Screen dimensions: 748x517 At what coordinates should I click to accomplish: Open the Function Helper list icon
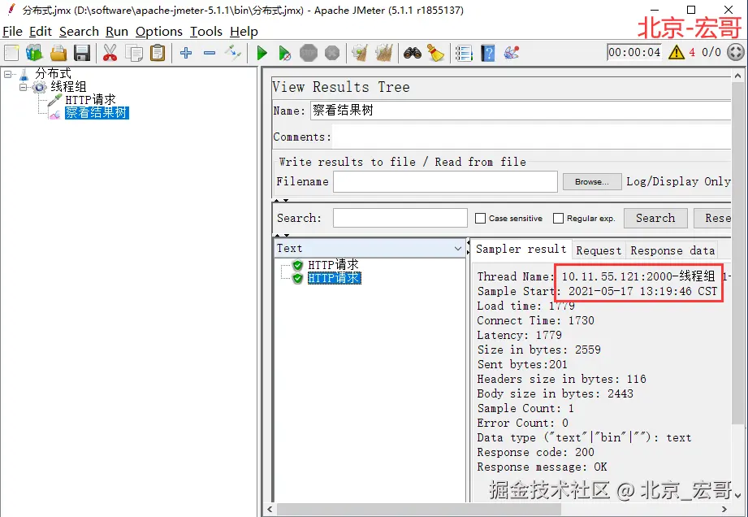464,53
